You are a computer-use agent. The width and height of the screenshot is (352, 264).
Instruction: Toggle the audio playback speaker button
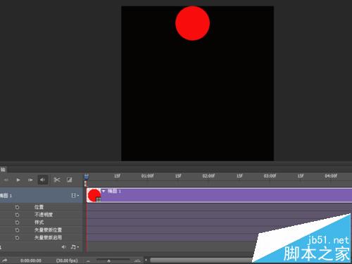[43, 180]
